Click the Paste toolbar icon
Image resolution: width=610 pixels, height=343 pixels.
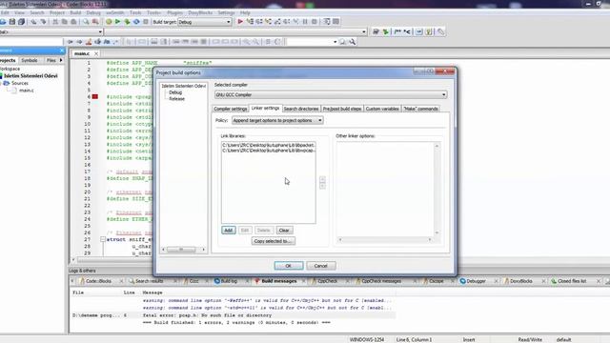coord(73,22)
